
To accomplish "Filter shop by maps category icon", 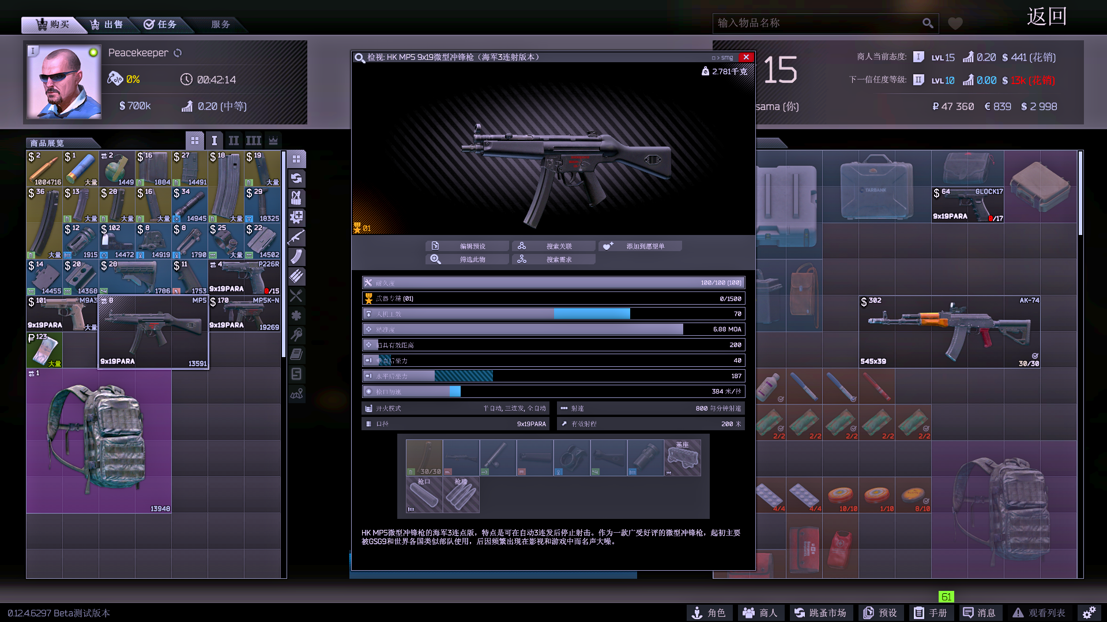I will (x=296, y=394).
